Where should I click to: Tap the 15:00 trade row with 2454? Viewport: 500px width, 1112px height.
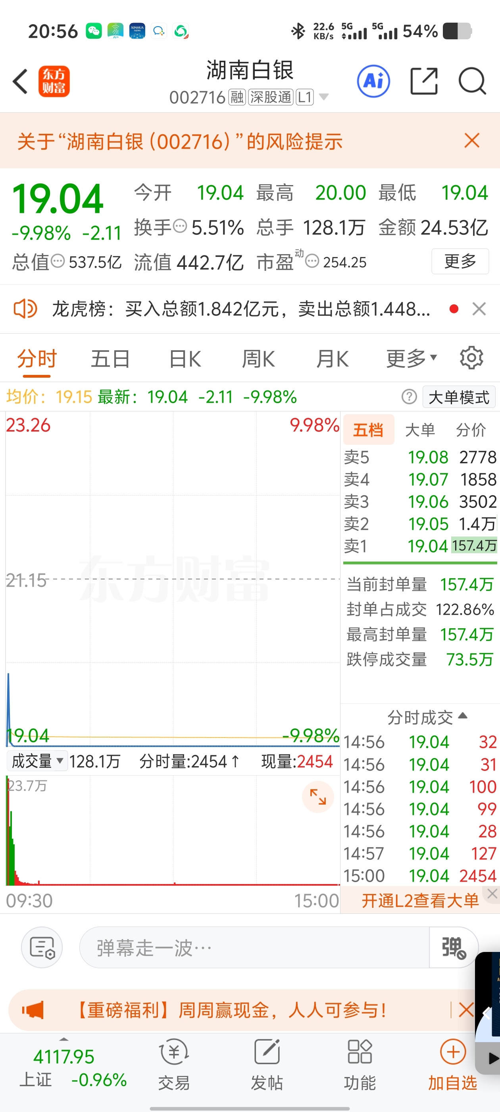[x=420, y=876]
